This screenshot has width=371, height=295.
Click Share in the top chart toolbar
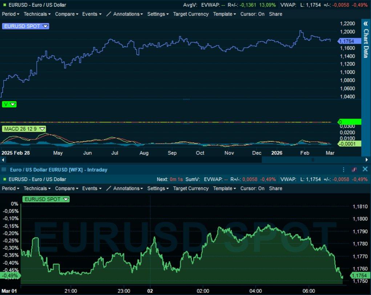tap(275, 14)
